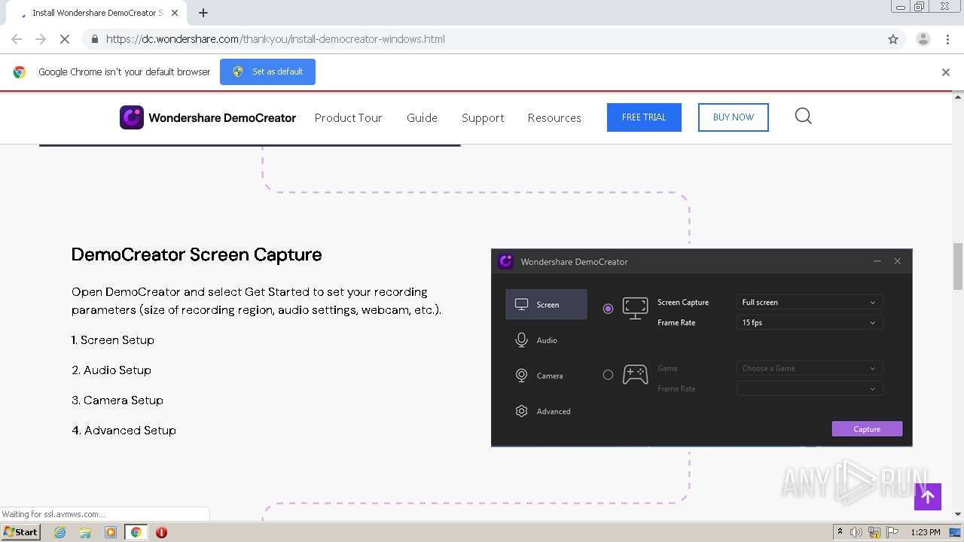Click the '2. Audio Setup' text
The width and height of the screenshot is (964, 542).
tap(111, 370)
